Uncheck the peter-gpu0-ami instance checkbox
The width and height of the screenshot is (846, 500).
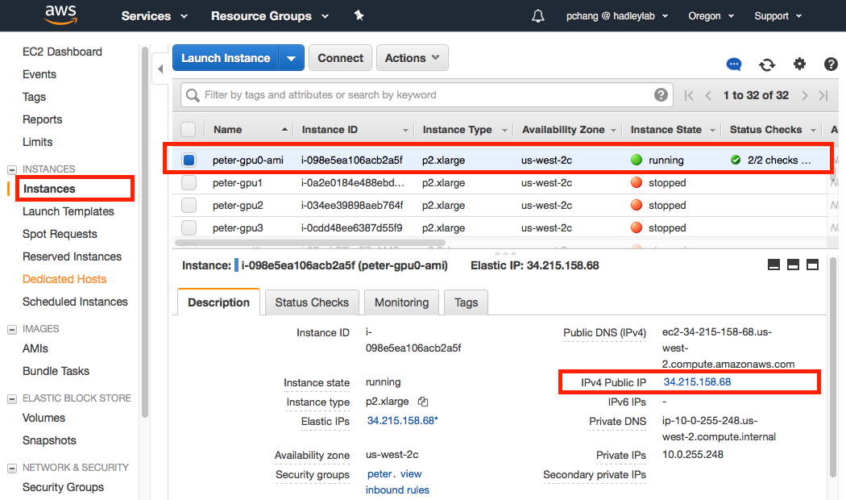click(189, 160)
